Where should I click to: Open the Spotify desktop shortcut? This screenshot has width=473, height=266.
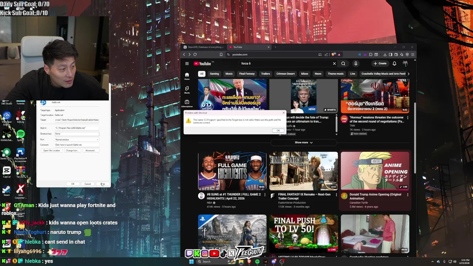(x=20, y=135)
